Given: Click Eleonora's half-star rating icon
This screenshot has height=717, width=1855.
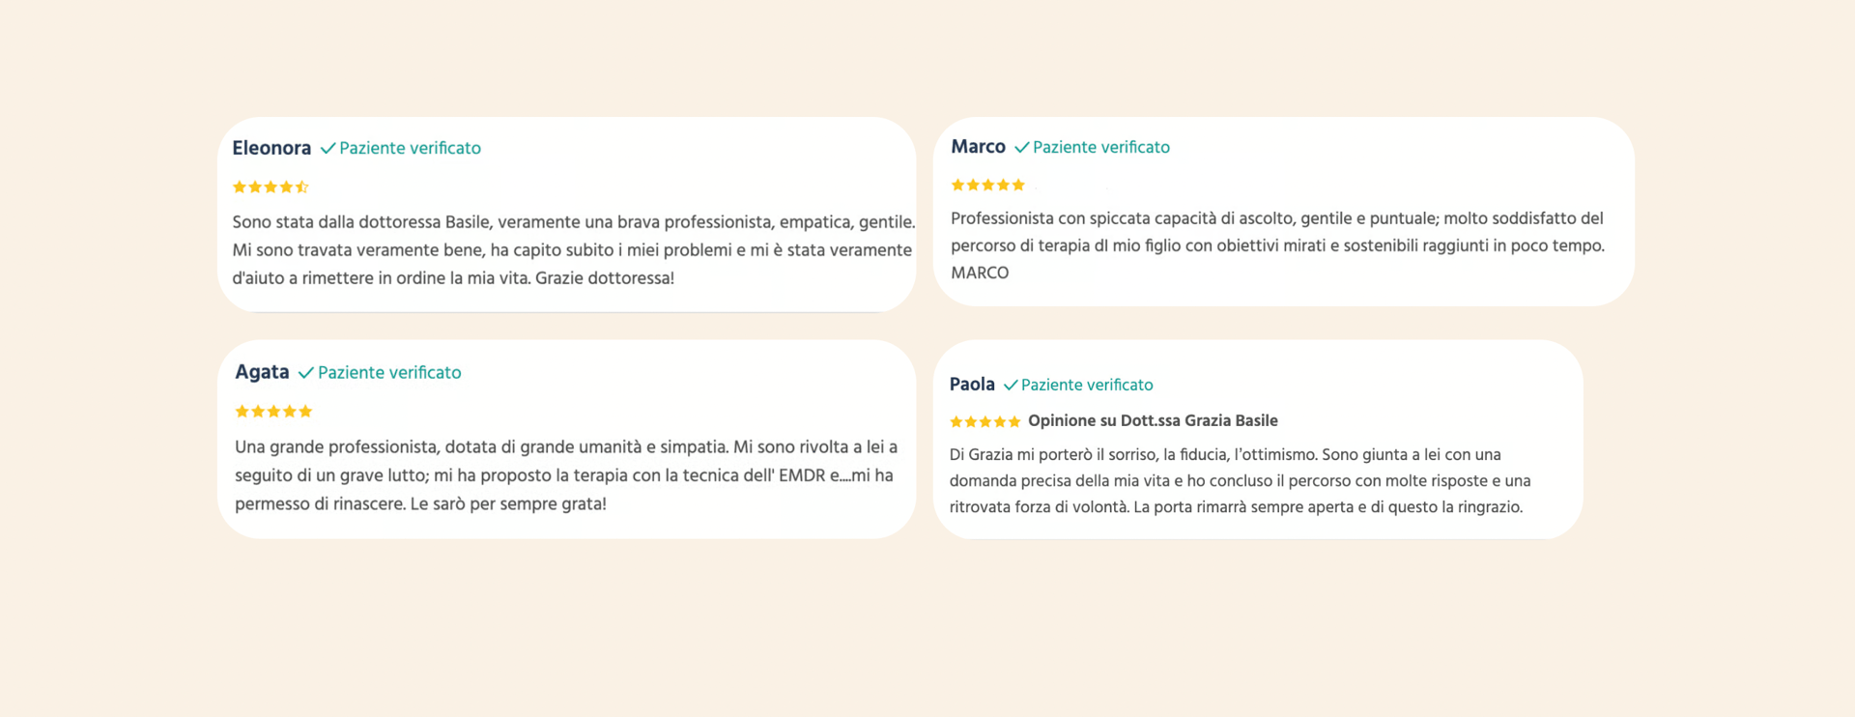Looking at the screenshot, I should tap(301, 187).
